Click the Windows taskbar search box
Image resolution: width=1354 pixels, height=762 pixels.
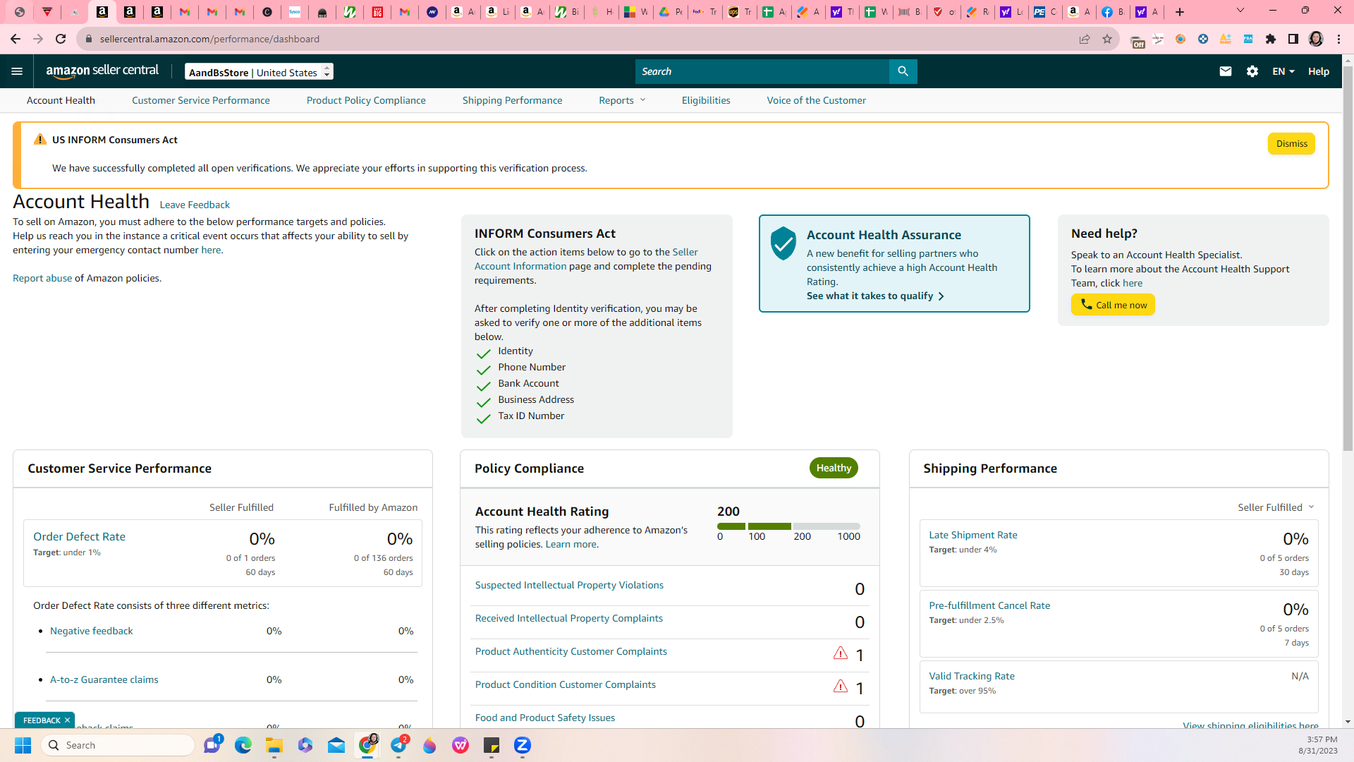(x=118, y=745)
